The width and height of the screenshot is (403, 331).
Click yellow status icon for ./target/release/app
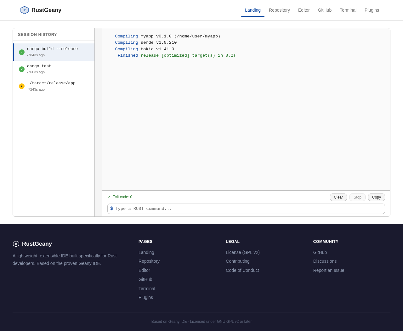(x=22, y=86)
